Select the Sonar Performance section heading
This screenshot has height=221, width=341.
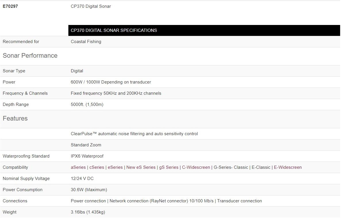[x=30, y=56]
